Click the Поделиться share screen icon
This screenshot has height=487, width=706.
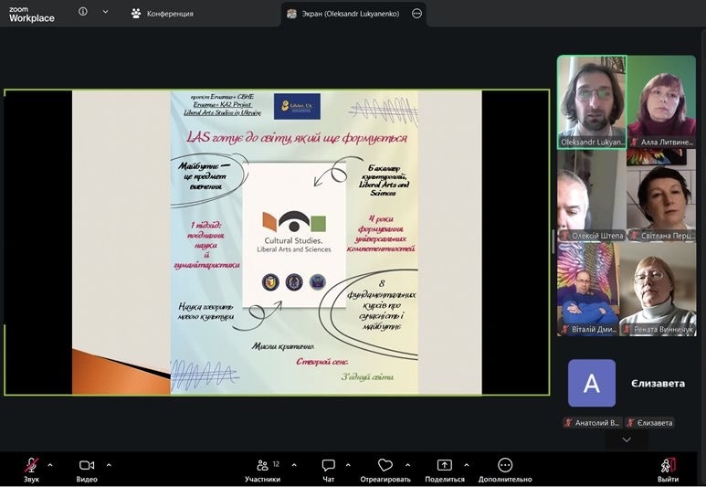(x=444, y=466)
